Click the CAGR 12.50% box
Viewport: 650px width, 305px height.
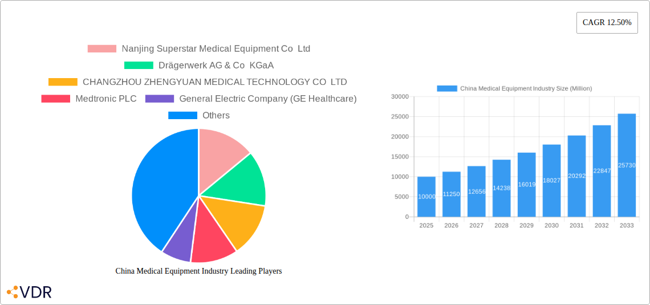pos(607,23)
